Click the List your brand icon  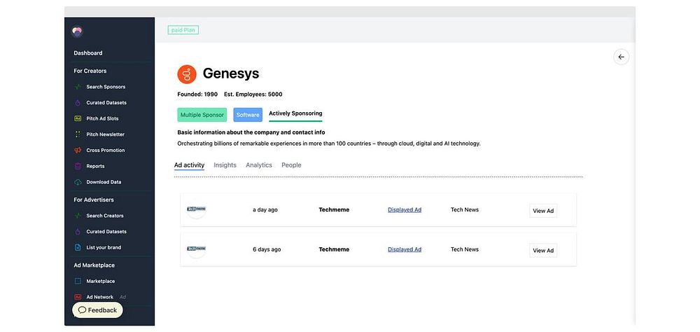pos(78,247)
